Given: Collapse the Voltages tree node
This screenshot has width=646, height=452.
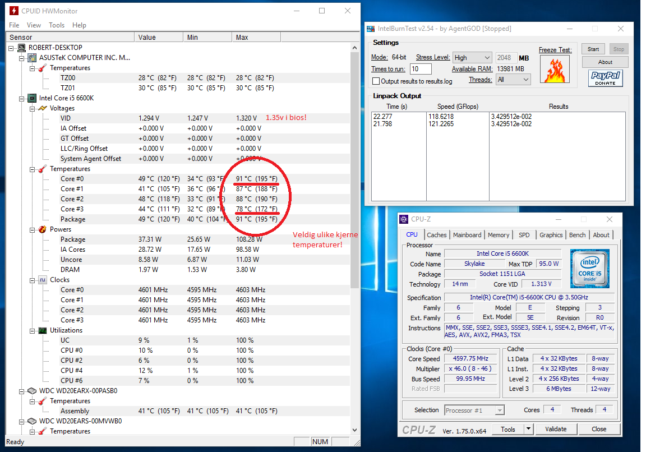Looking at the screenshot, I should 32,109.
